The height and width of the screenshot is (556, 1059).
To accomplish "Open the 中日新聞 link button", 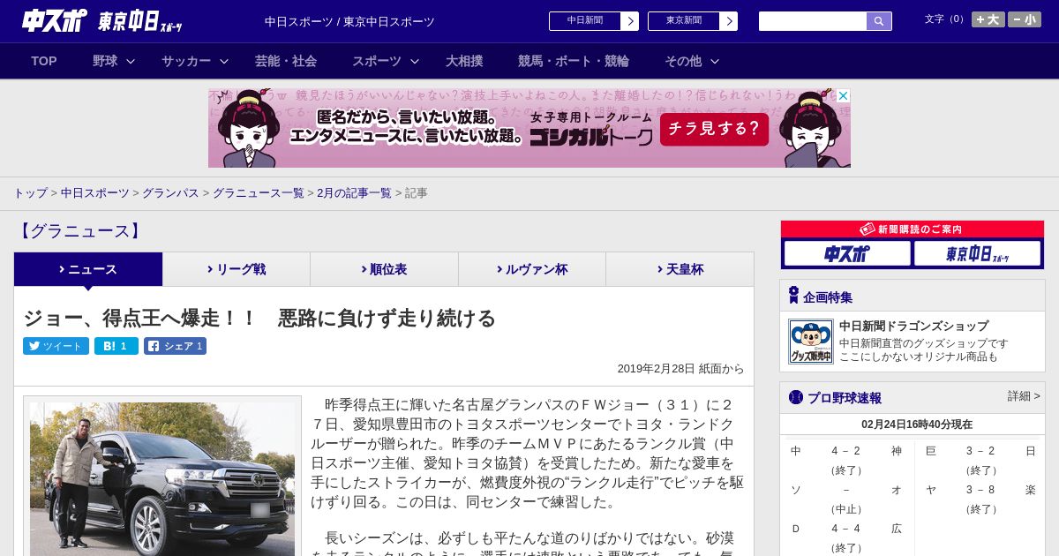I will 585,21.
